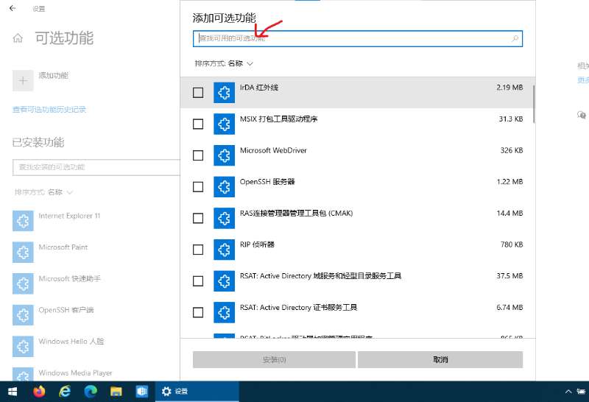Focus the 查找安装的可选功能 search box
The height and width of the screenshot is (402, 589).
click(96, 167)
